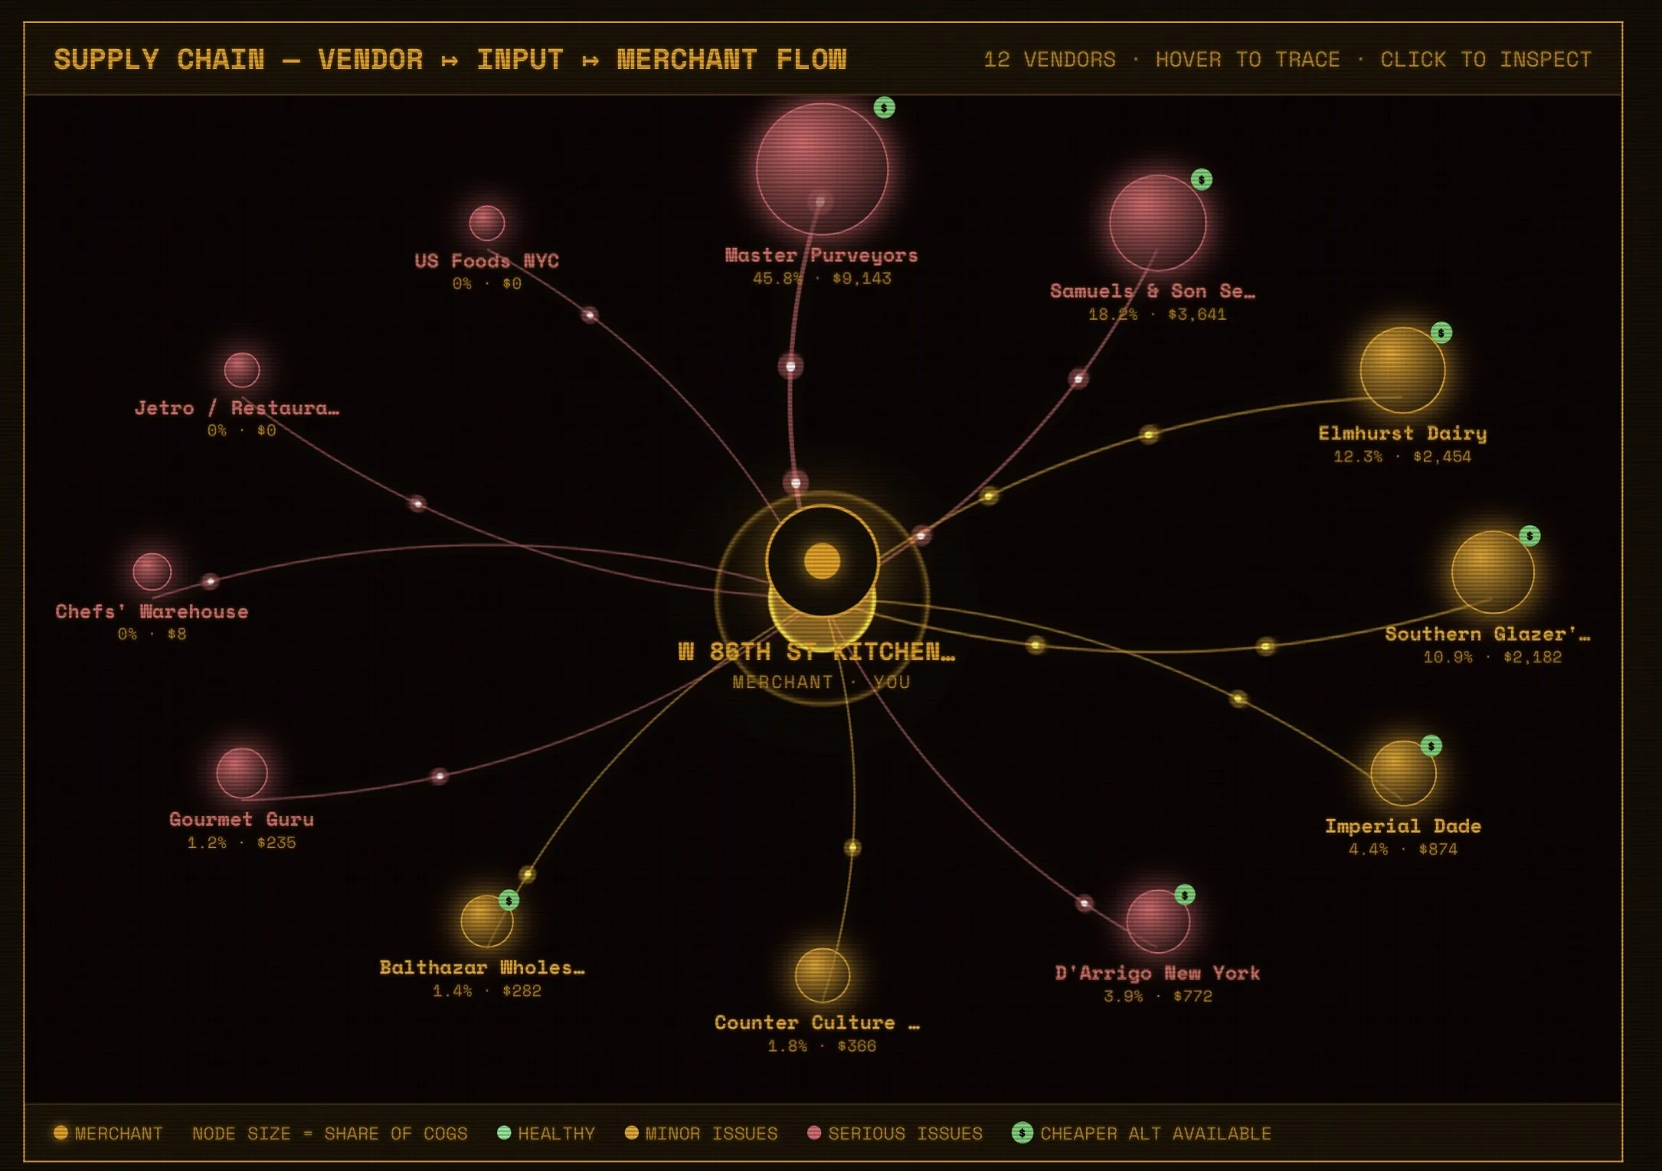Click the Minor Issues legend dot
This screenshot has width=1662, height=1171.
(631, 1133)
